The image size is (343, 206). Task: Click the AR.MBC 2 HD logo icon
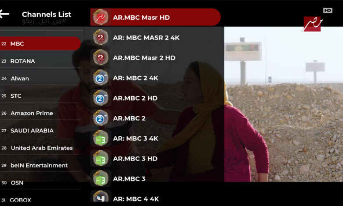pos(101,98)
